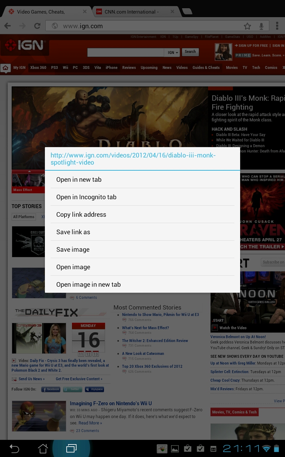Choose Open image in new tab
This screenshot has width=285, height=457.
(x=142, y=285)
